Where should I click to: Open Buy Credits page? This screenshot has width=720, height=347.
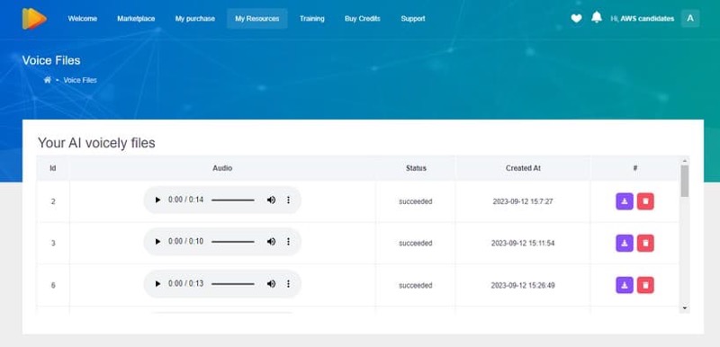click(363, 19)
